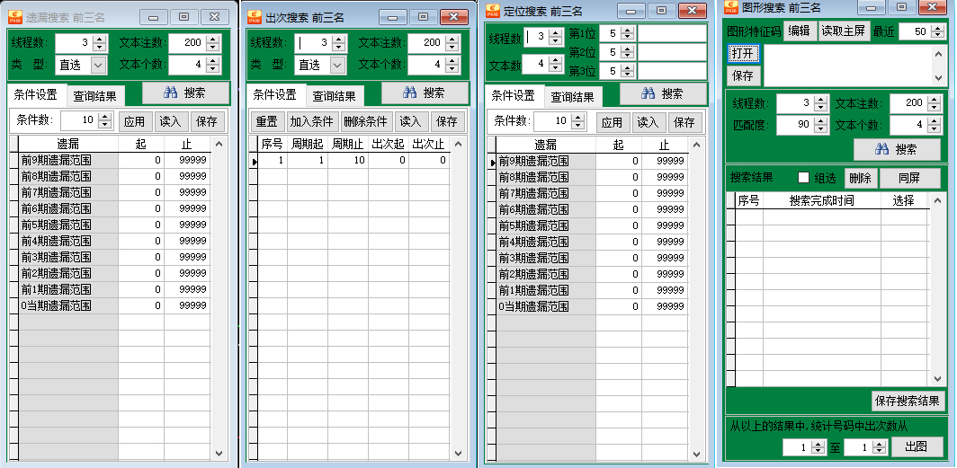Click 保存 button in 出次搜索 window
Image resolution: width=957 pixels, height=468 pixels.
pyautogui.click(x=447, y=121)
